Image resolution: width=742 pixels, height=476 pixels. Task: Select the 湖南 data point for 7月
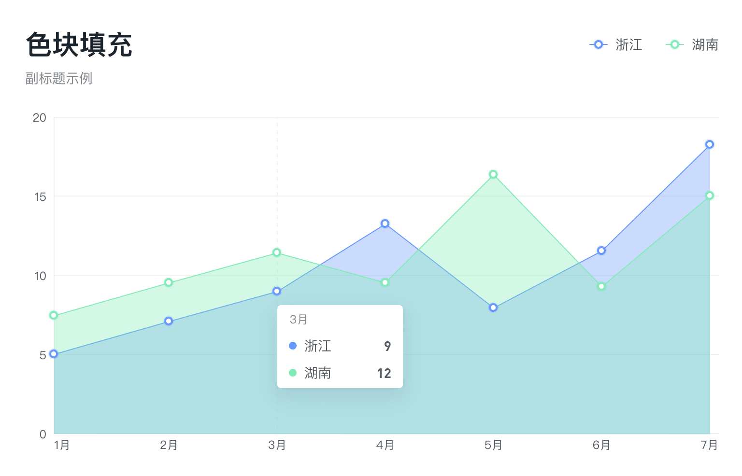point(710,196)
